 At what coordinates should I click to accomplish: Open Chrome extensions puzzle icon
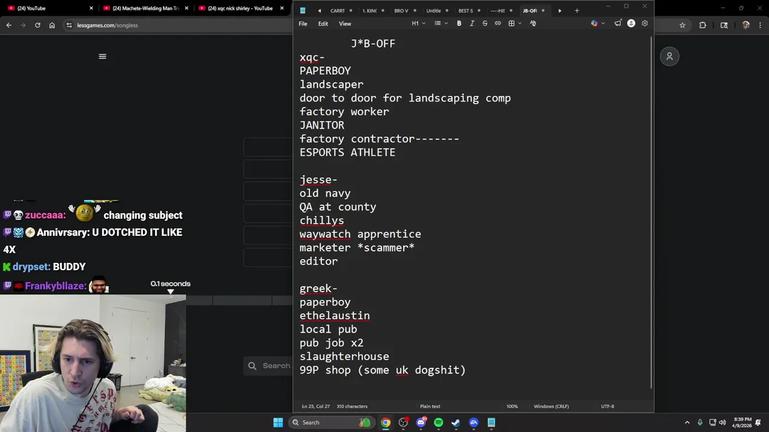(x=702, y=25)
